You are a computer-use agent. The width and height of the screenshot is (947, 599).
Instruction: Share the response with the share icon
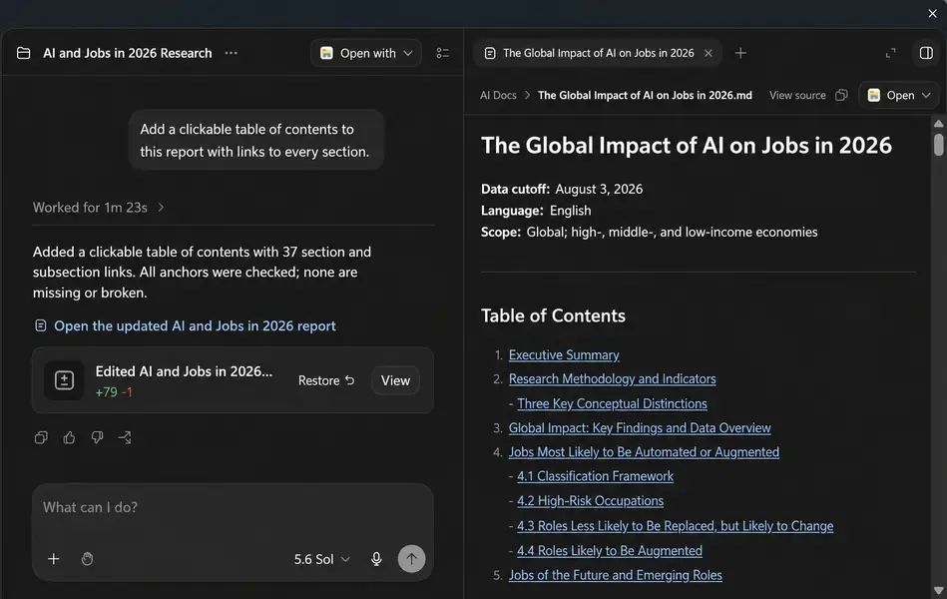tap(125, 437)
